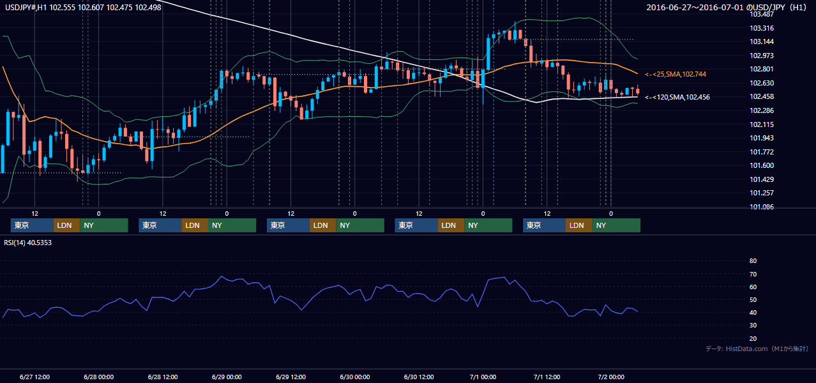Image resolution: width=816 pixels, height=383 pixels.
Task: Click the lowest price label 101.086
Action: click(762, 207)
